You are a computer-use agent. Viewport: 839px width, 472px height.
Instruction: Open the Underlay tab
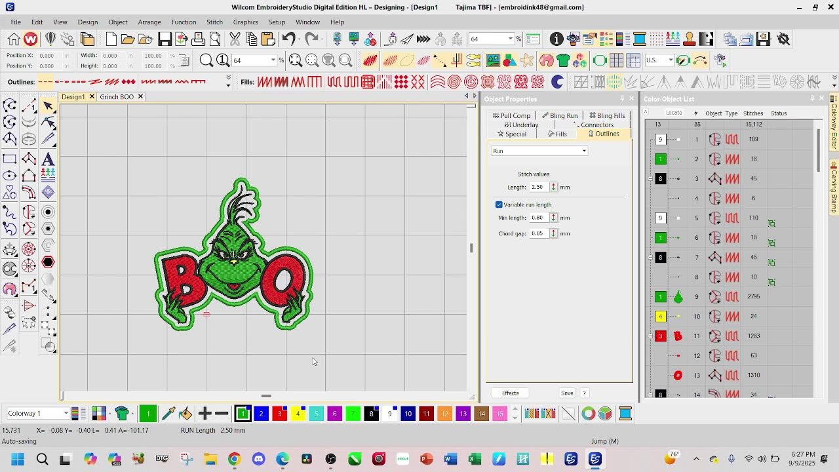click(x=521, y=125)
